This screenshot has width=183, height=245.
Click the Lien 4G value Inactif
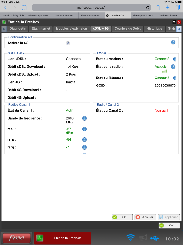[71, 82]
